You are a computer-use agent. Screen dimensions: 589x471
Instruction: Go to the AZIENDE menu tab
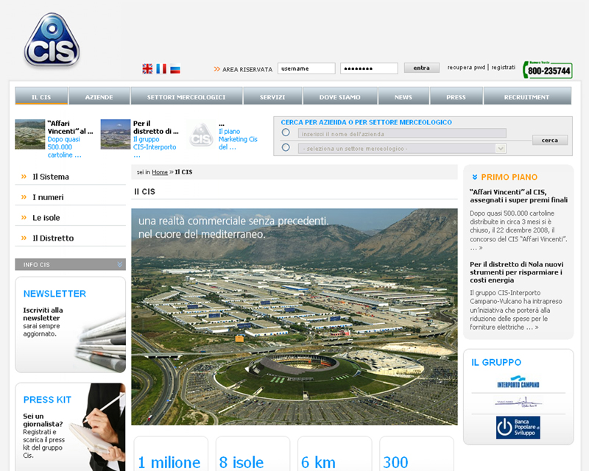coord(99,96)
